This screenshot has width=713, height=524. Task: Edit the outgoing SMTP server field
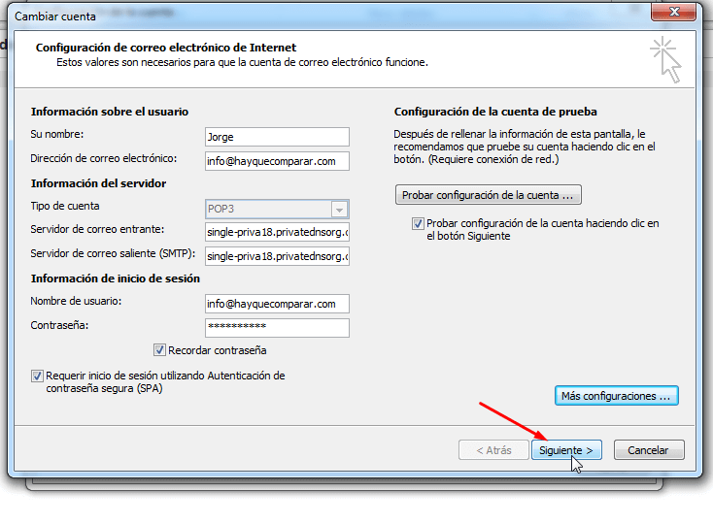coord(277,256)
